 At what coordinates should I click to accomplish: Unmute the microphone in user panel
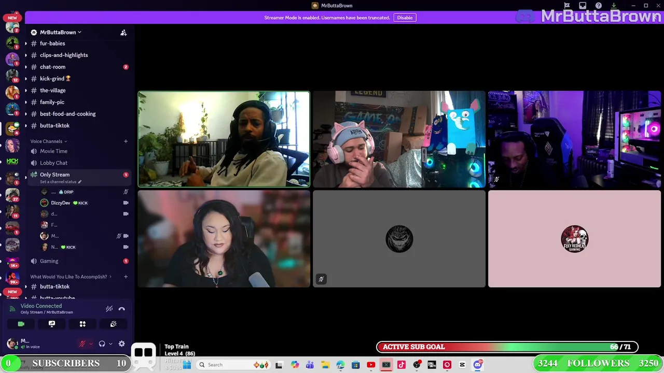(82, 343)
